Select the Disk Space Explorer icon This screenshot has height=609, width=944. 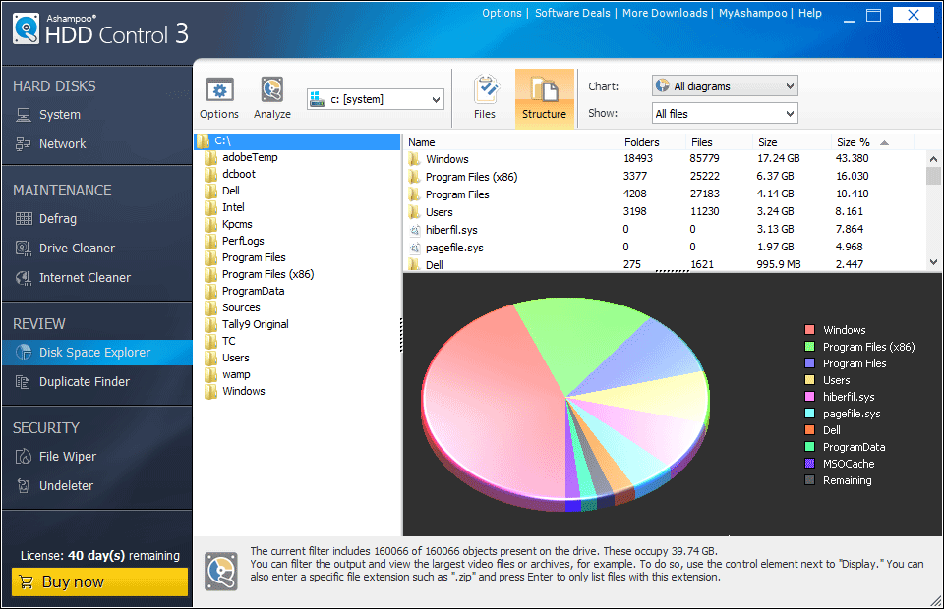pos(24,353)
